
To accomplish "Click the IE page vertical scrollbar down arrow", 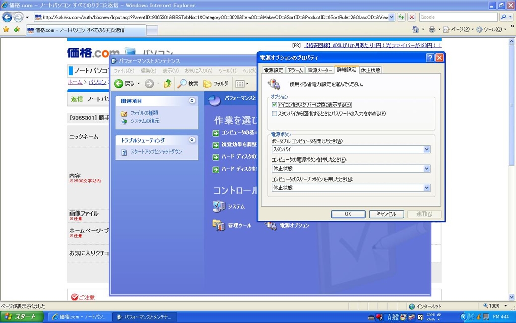I will [512, 297].
